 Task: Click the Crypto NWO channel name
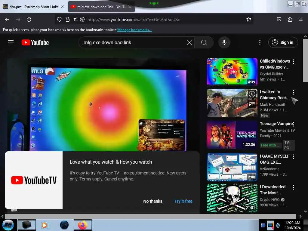(269, 200)
